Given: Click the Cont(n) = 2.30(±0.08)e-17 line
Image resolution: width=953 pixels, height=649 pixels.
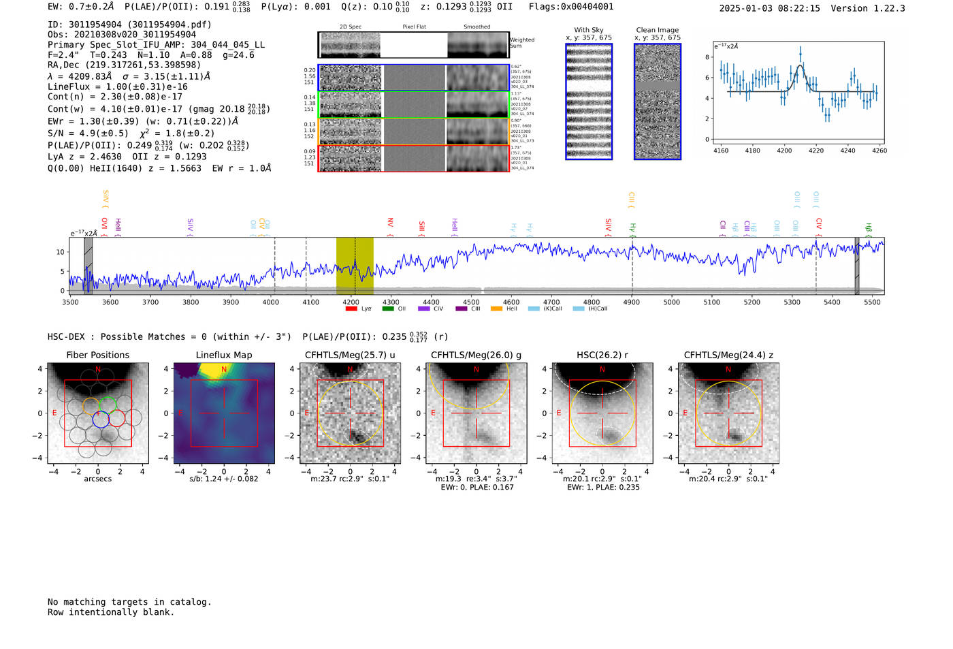Looking at the screenshot, I should 115,97.
